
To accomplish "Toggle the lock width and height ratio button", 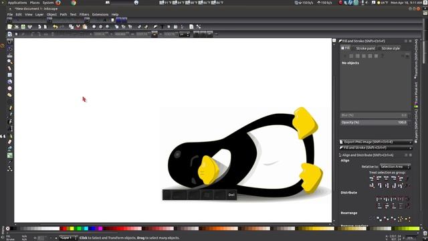I will [154, 34].
